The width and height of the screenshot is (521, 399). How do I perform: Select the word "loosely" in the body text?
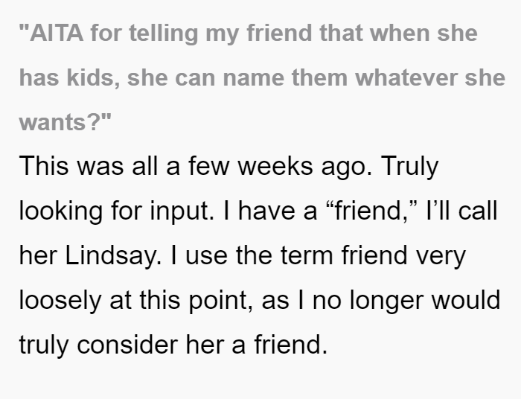[x=60, y=300]
